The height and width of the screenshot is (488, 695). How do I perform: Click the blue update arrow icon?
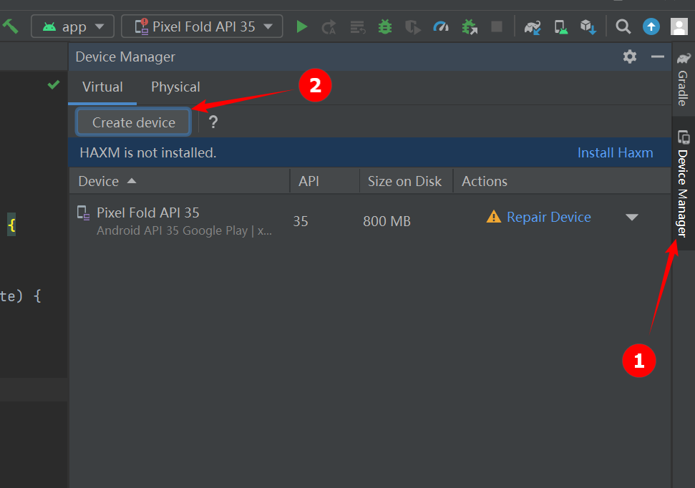point(651,26)
